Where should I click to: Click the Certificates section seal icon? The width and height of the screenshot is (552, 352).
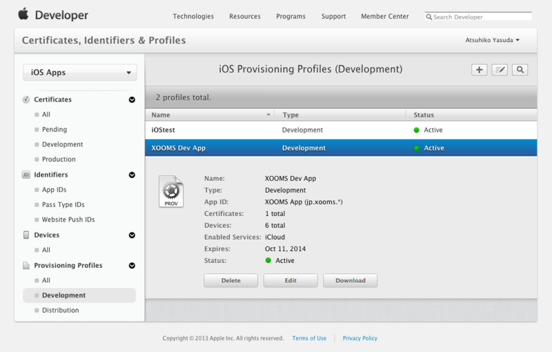click(x=26, y=99)
